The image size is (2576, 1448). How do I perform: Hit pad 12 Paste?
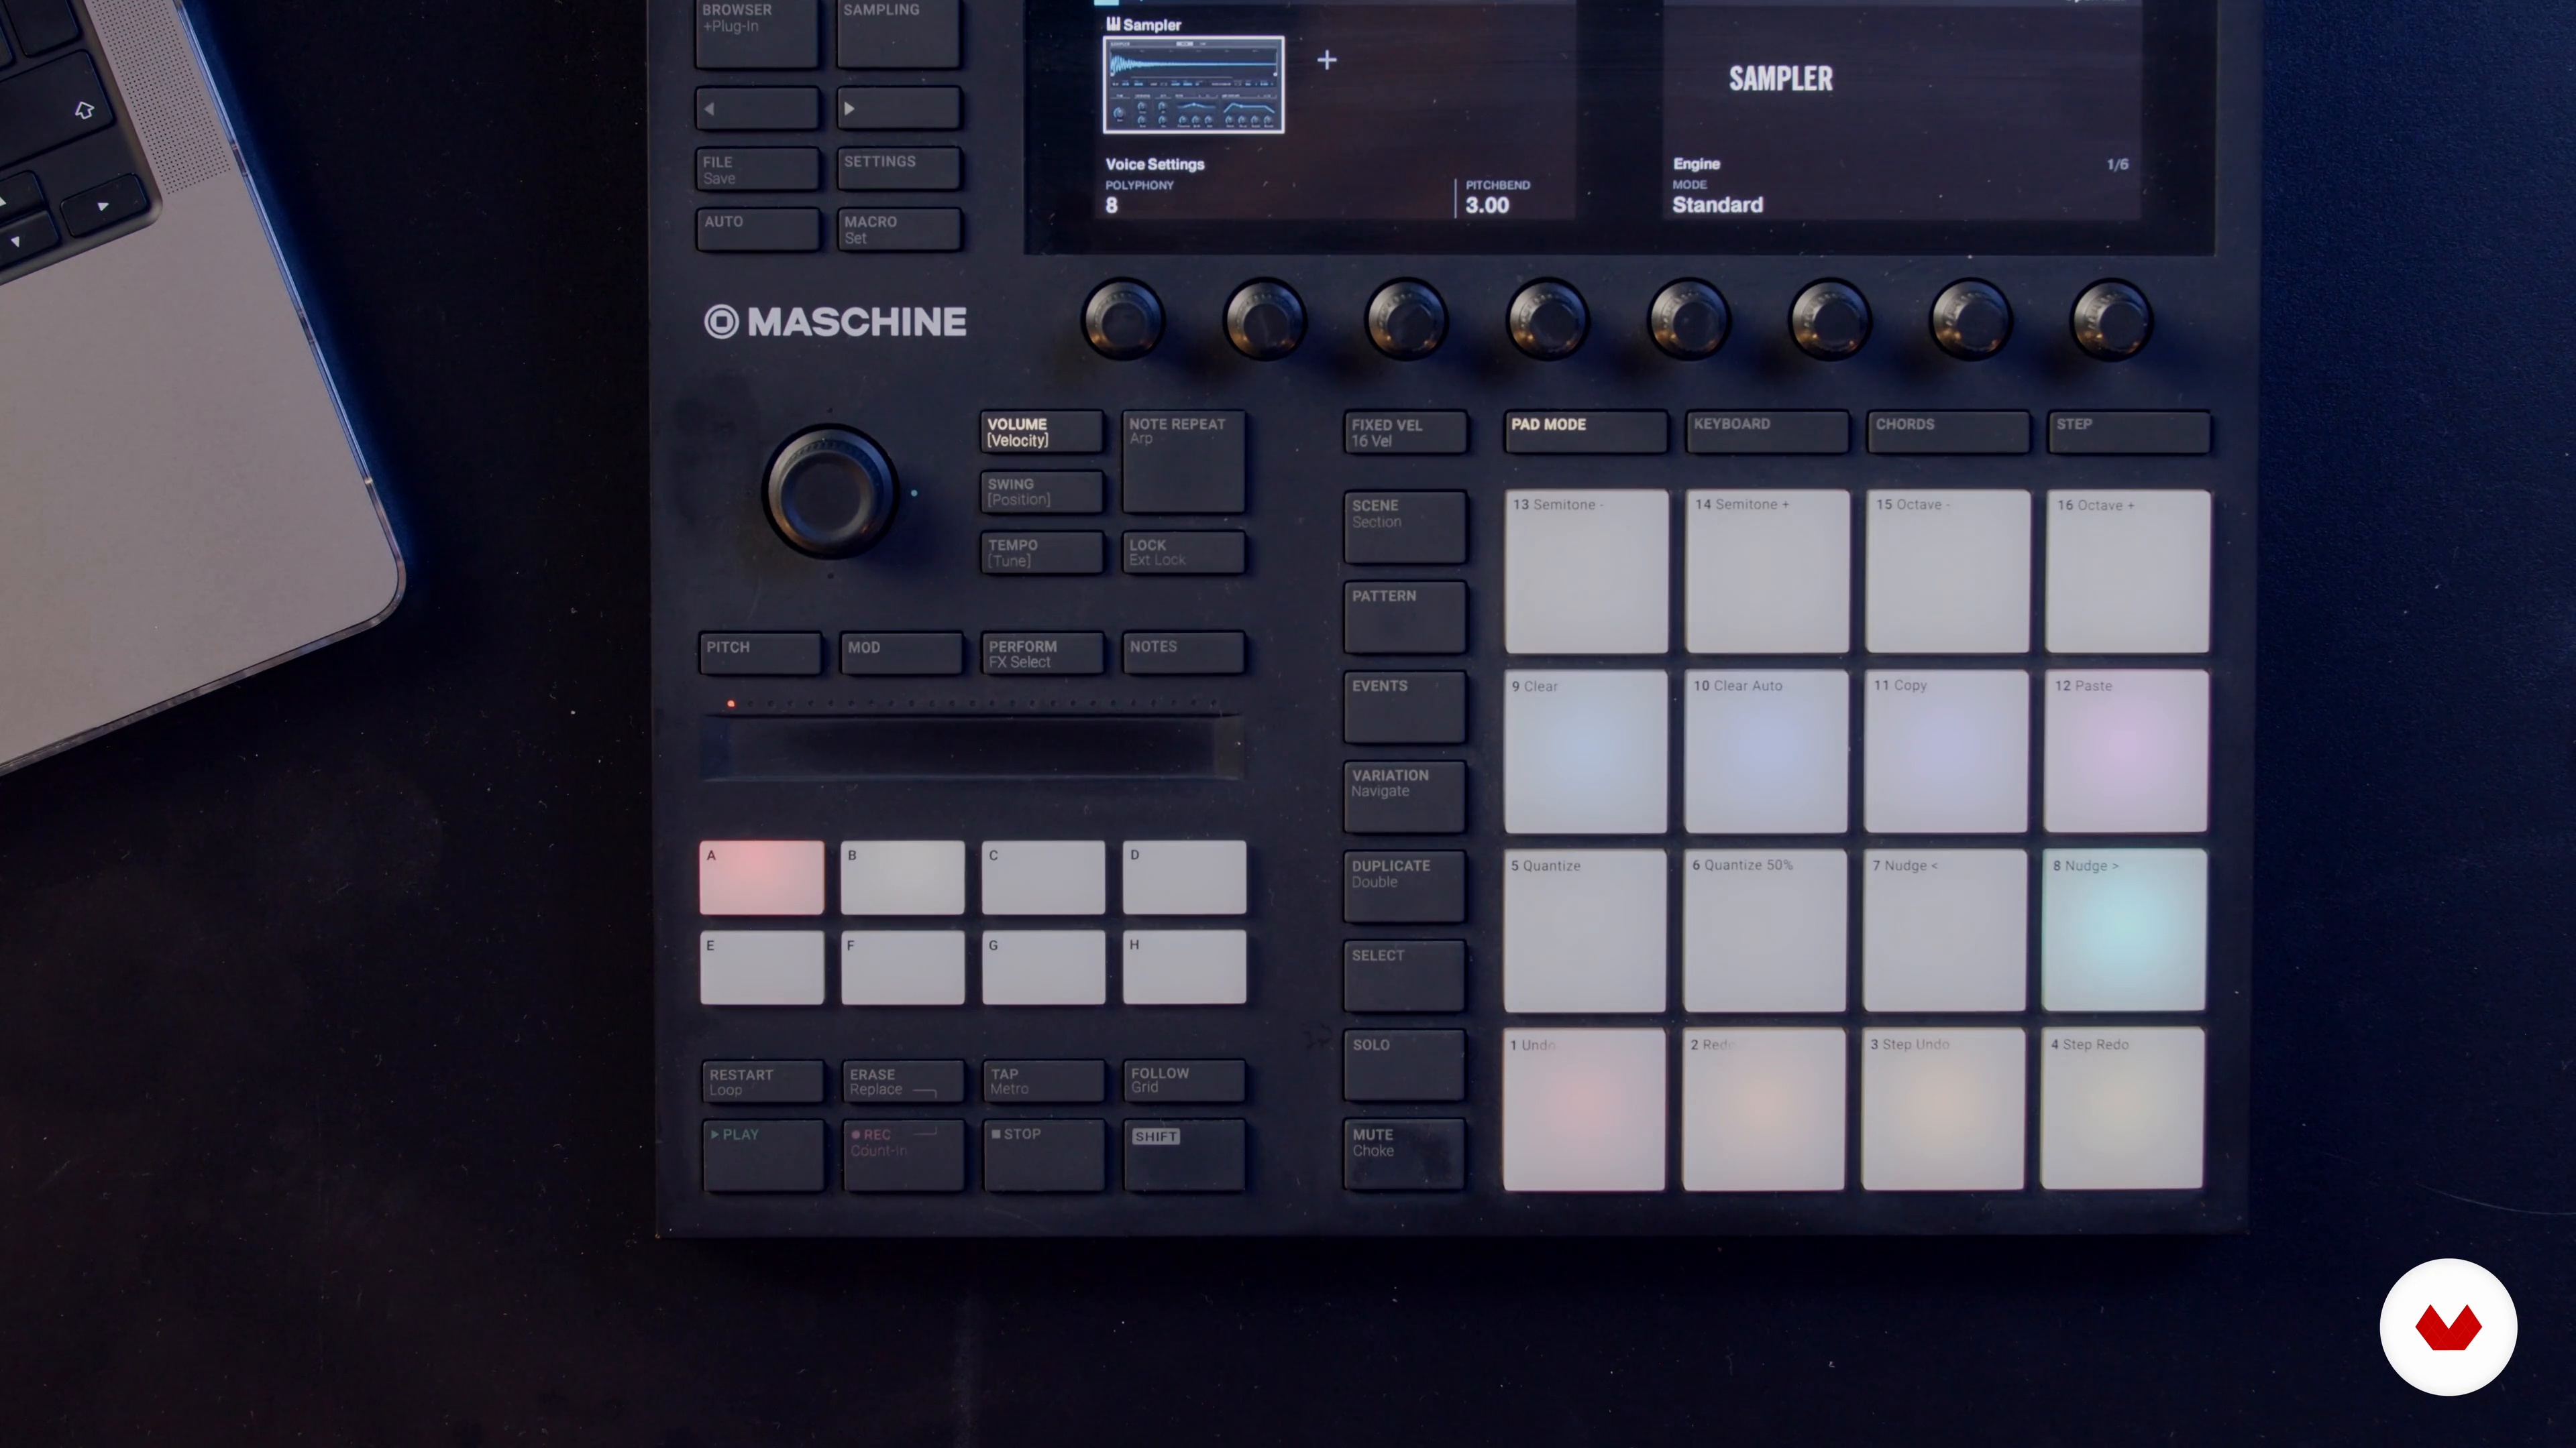click(2126, 751)
